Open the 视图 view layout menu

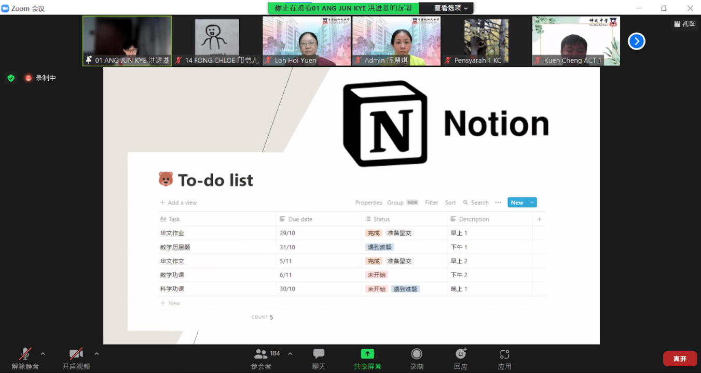coord(684,23)
